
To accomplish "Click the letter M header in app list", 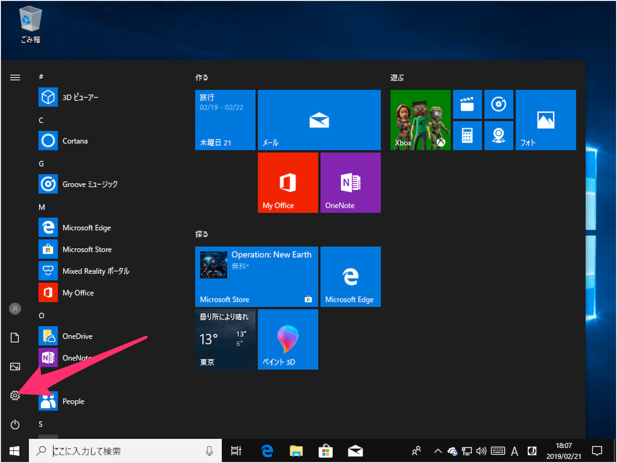I will click(x=42, y=207).
